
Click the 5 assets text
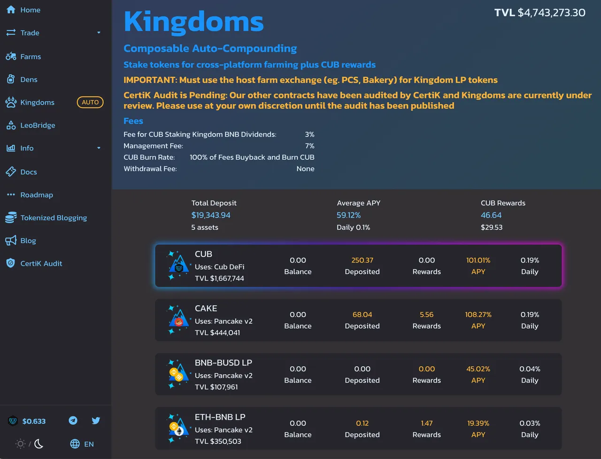pyautogui.click(x=205, y=227)
